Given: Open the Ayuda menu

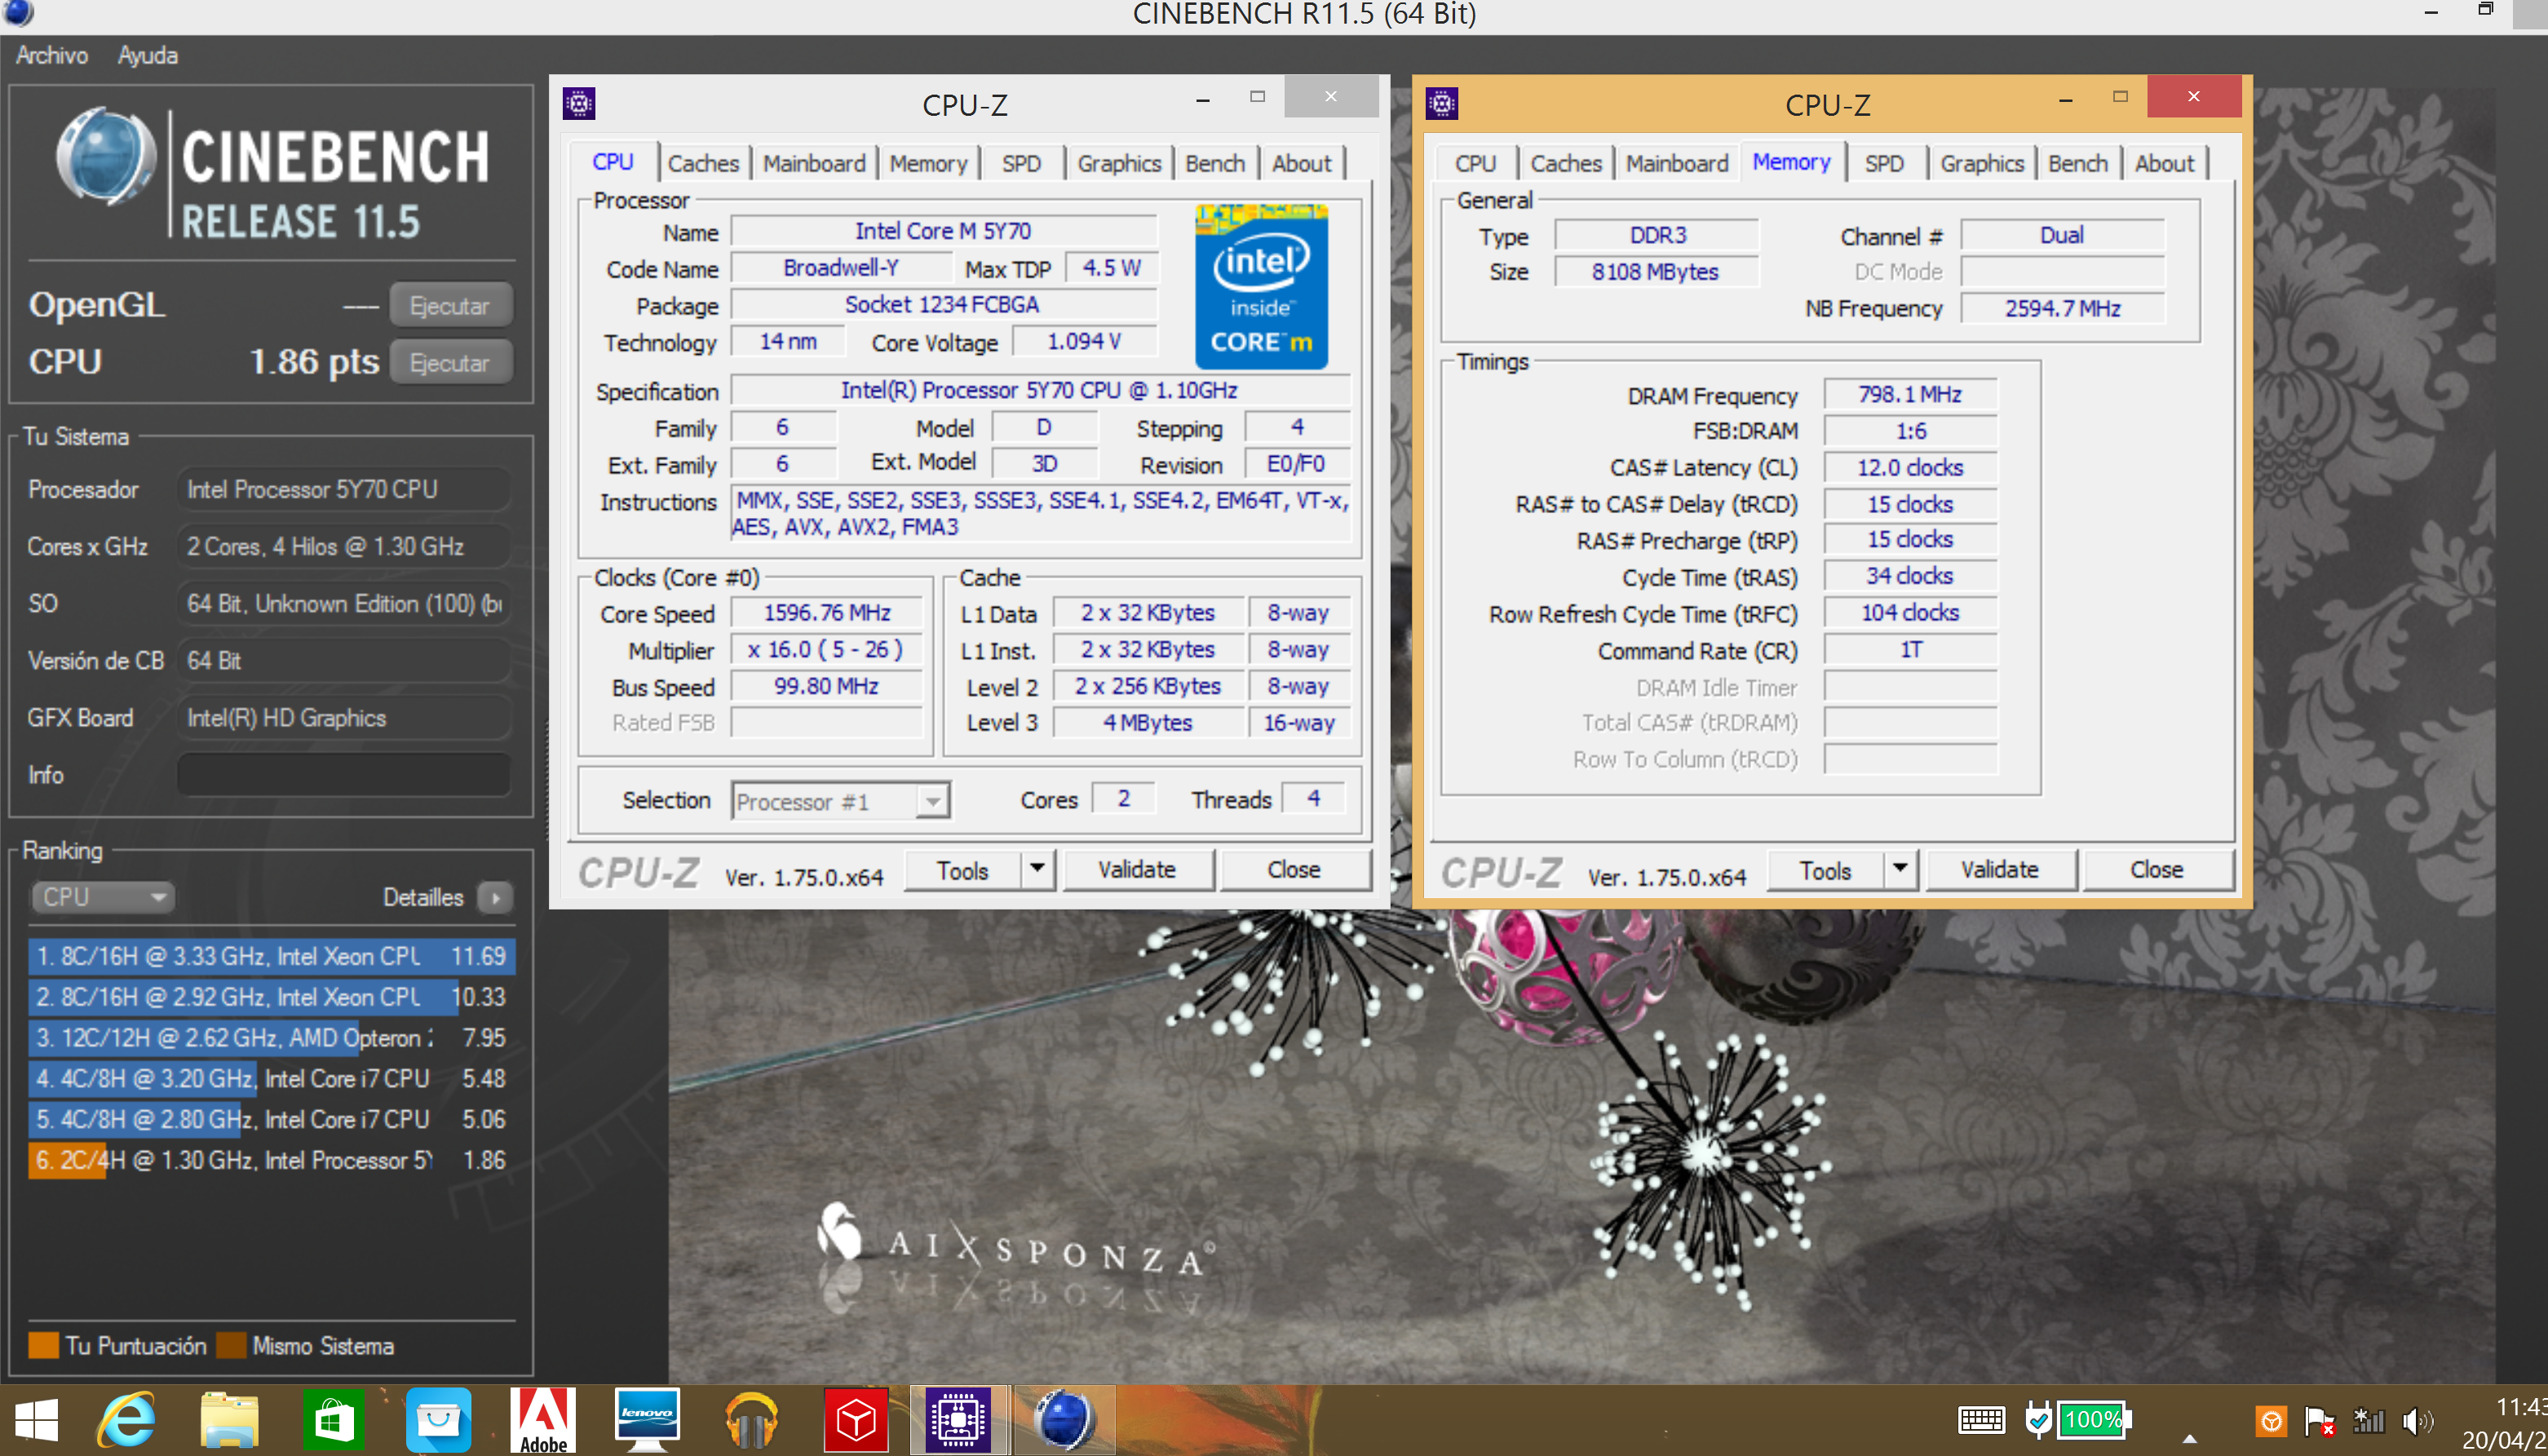Looking at the screenshot, I should pos(148,55).
